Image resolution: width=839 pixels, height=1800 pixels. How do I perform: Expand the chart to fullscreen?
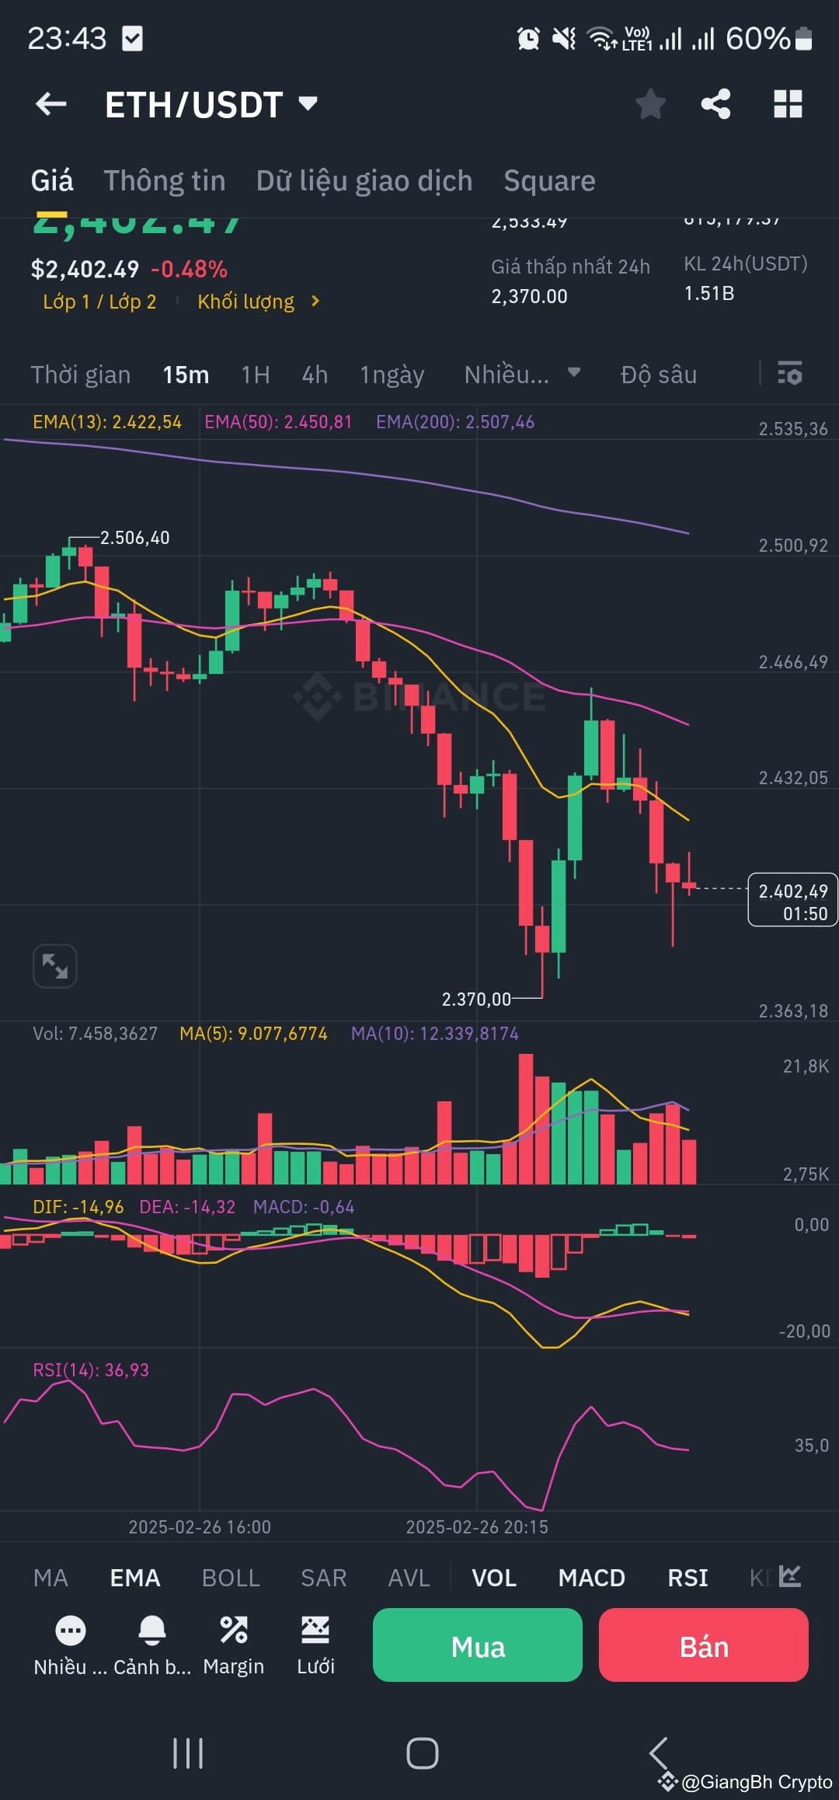tap(54, 965)
